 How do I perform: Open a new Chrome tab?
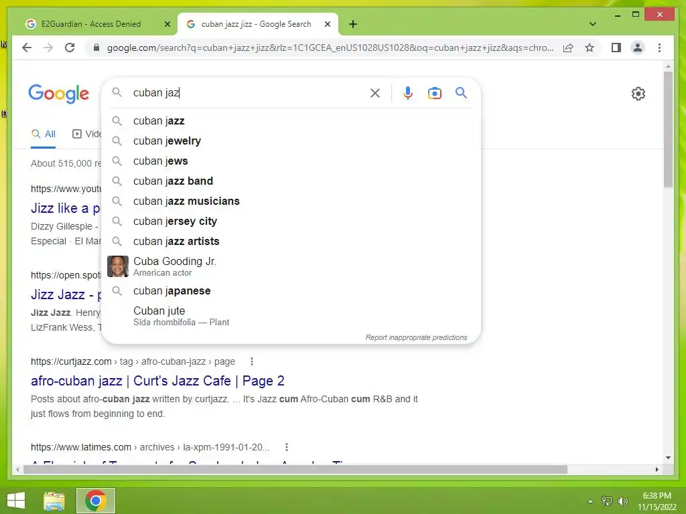click(353, 24)
